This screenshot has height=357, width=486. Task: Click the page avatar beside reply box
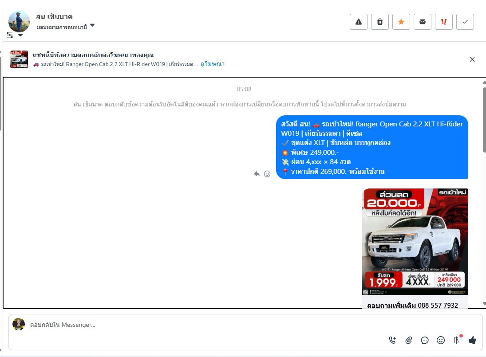pos(19,324)
